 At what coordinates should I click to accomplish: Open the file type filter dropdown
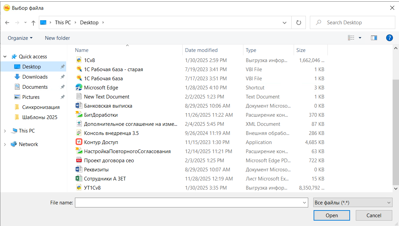(352, 202)
